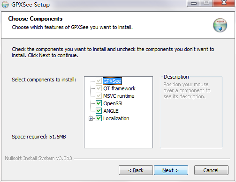236x182 pixels.
Task: Select the Localization item label
Action: pos(116,118)
